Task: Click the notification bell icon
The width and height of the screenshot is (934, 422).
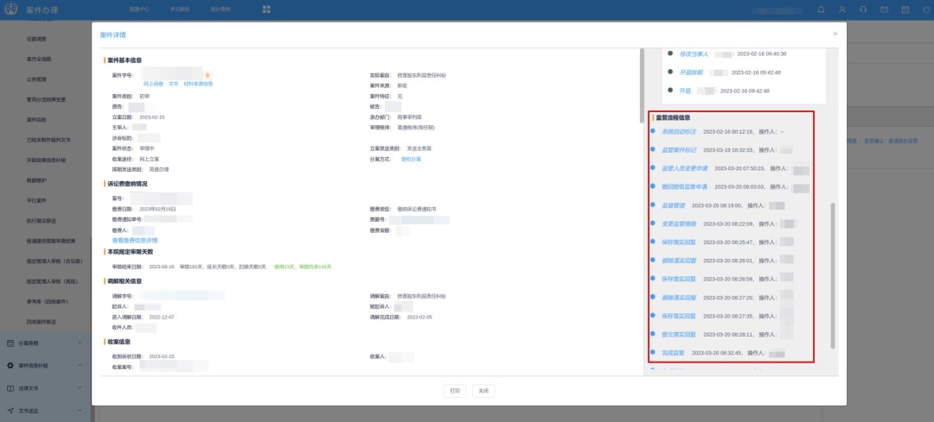Action: click(821, 9)
